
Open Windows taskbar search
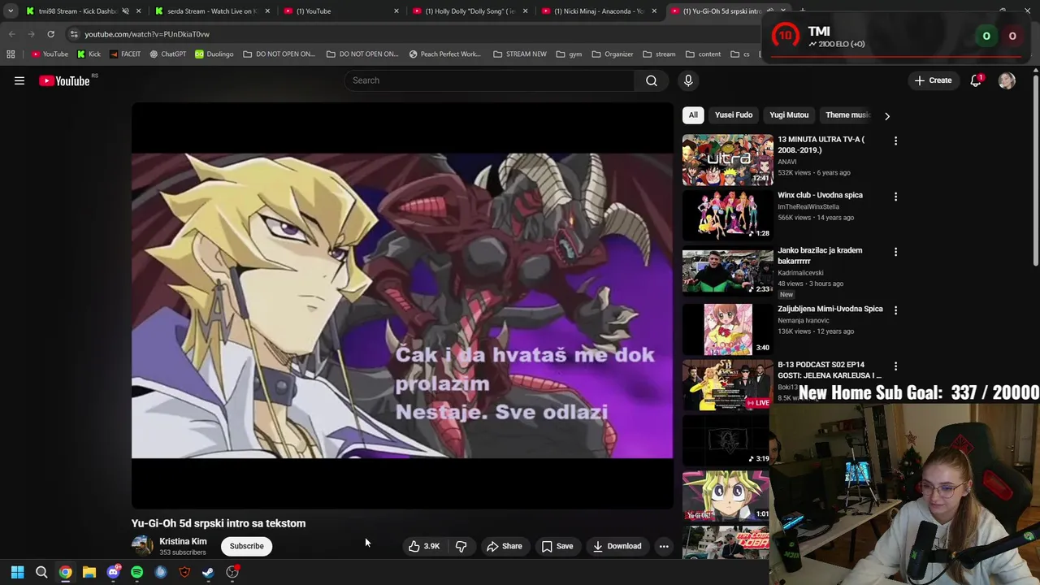coord(41,572)
